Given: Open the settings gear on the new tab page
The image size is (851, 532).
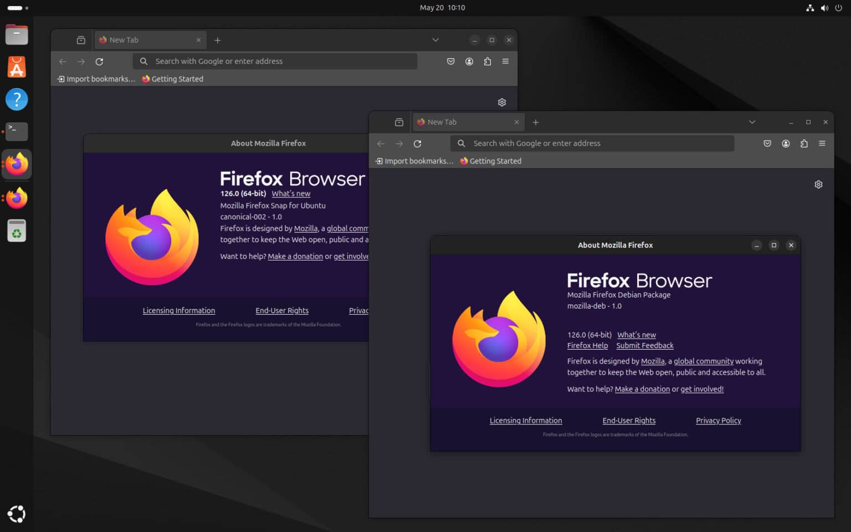Looking at the screenshot, I should point(818,184).
